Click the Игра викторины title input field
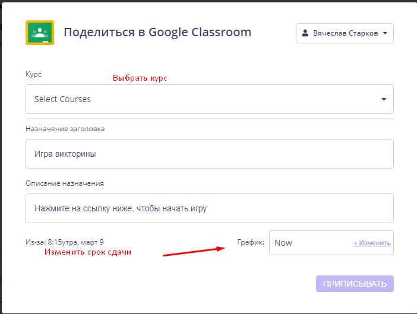The image size is (417, 314). pyautogui.click(x=210, y=154)
